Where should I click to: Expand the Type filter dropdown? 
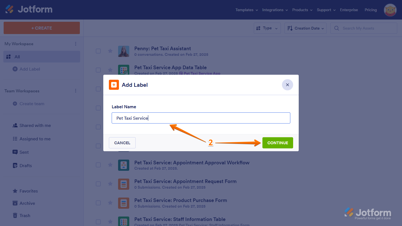pos(267,28)
